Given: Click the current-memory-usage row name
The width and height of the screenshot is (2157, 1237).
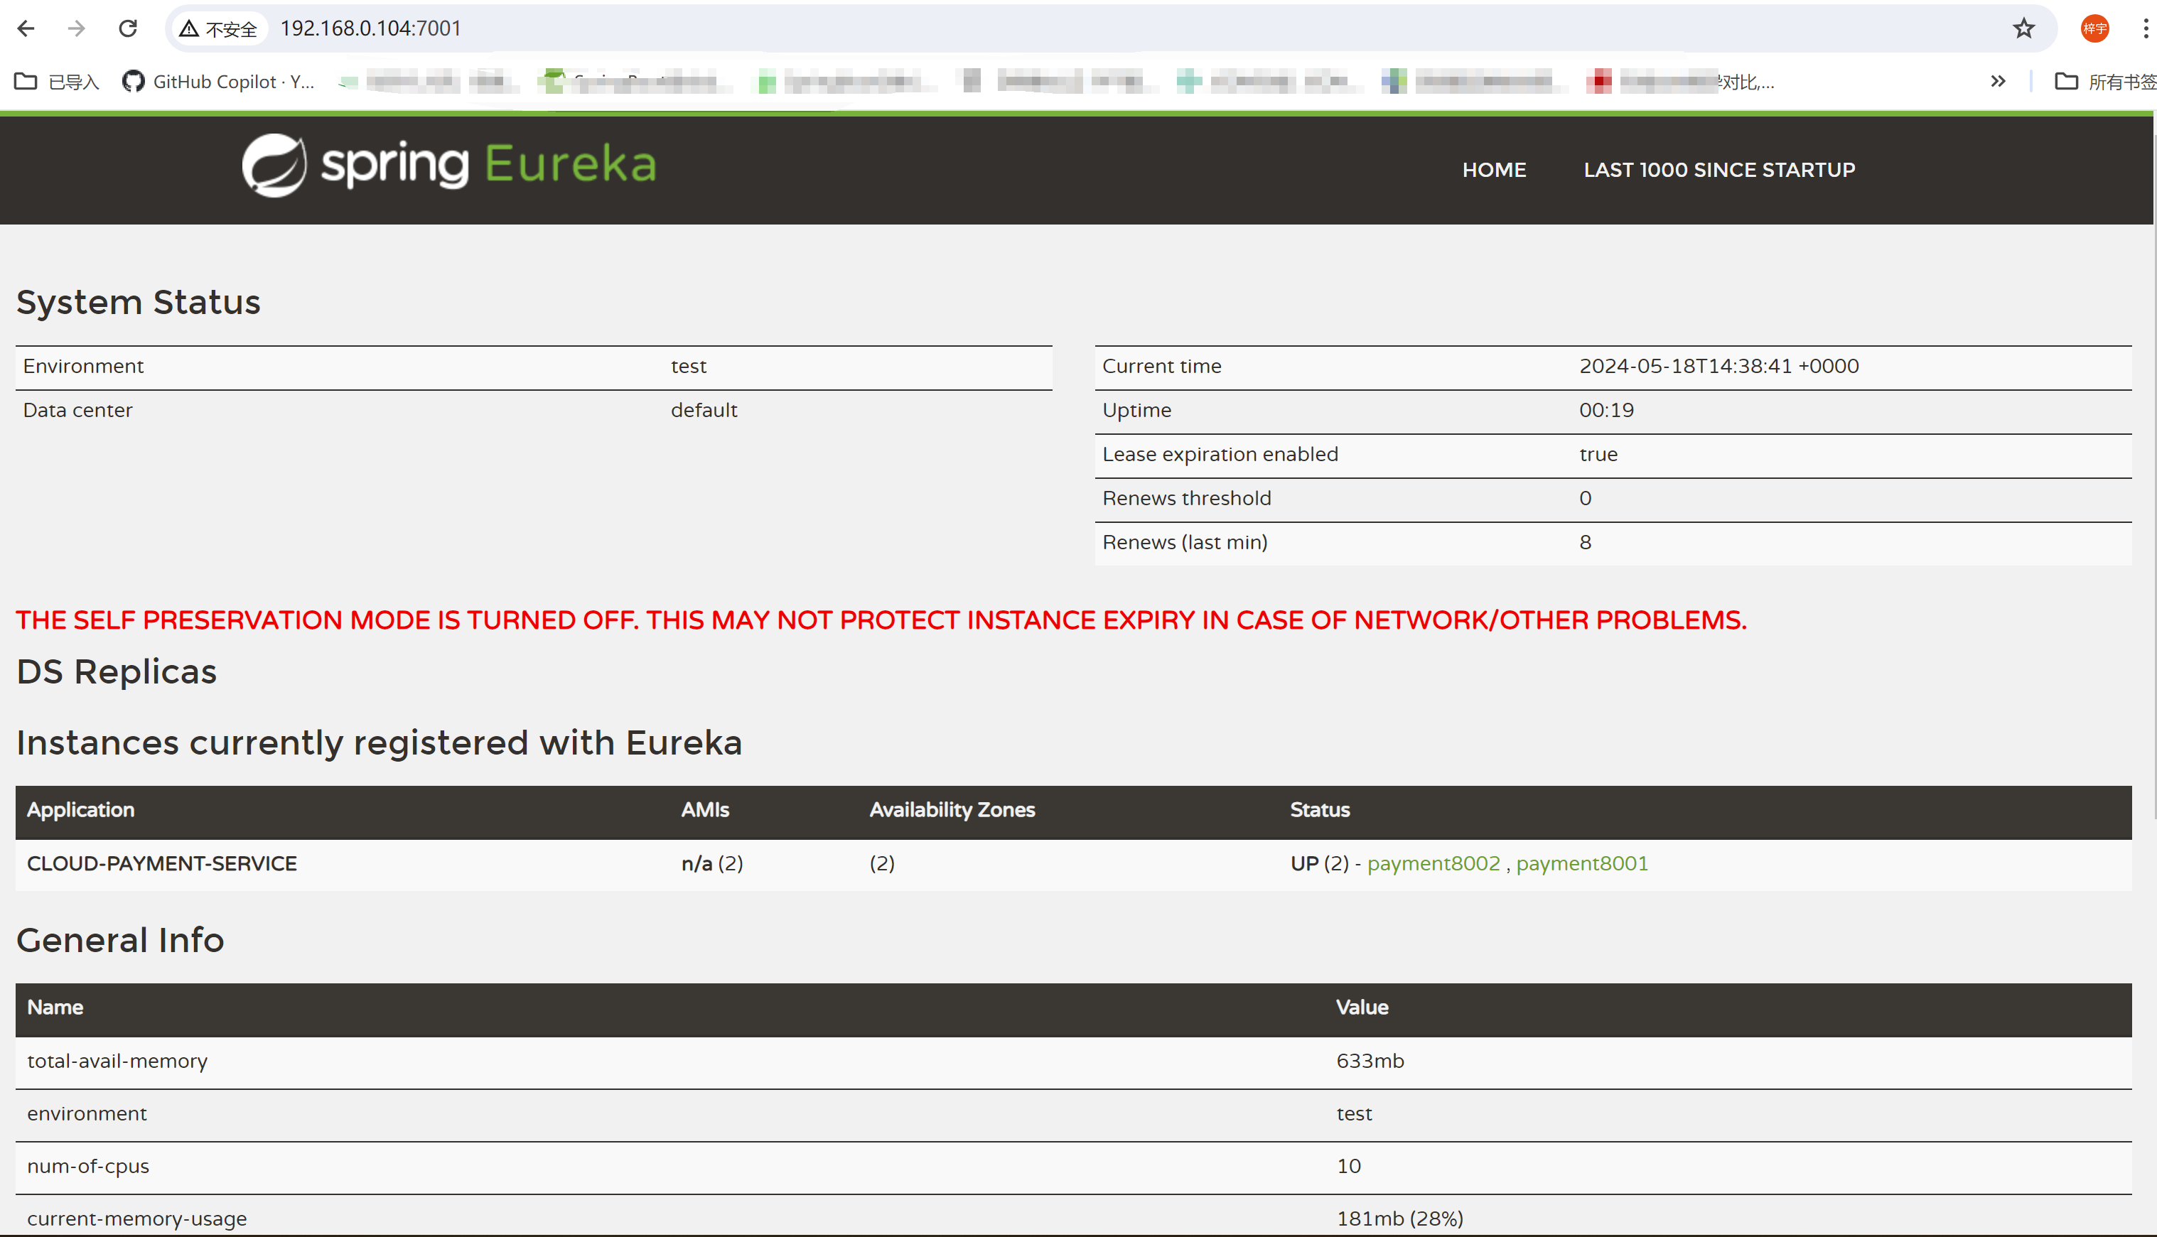Looking at the screenshot, I should [136, 1219].
